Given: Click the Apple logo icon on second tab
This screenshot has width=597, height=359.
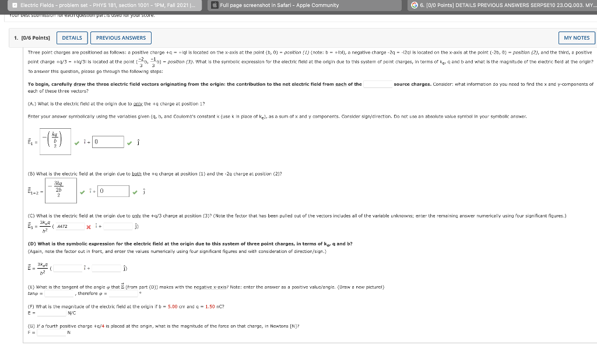Looking at the screenshot, I should (x=215, y=5).
